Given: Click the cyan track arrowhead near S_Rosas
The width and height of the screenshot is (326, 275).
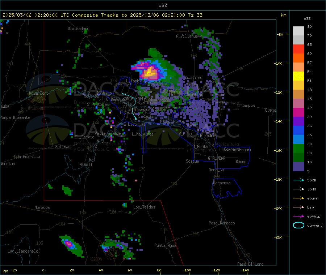Looking at the screenshot, I should pyautogui.click(x=136, y=119).
